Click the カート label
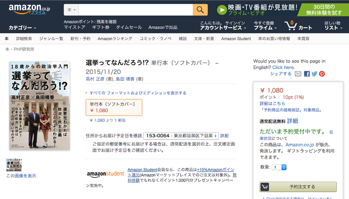The image size is (349, 199). coord(305,28)
